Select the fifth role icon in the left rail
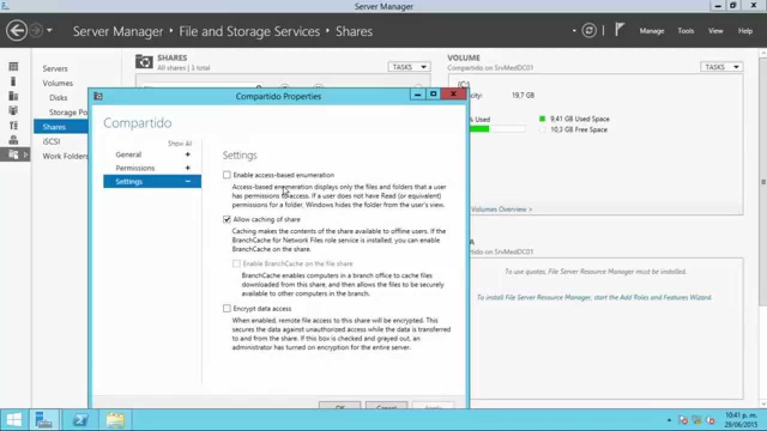The height and width of the screenshot is (431, 767). pyautogui.click(x=13, y=125)
